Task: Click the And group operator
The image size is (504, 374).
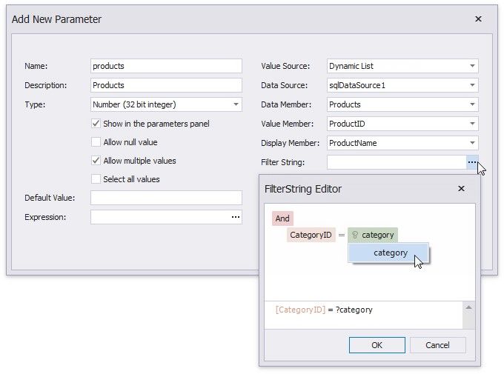Action: [282, 218]
